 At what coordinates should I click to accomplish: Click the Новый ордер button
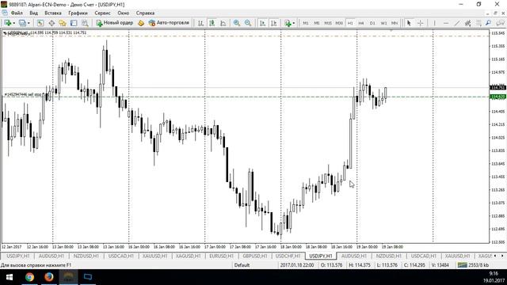[114, 23]
